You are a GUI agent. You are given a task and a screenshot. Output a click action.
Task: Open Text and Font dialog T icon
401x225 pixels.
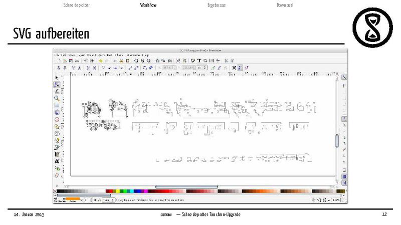[199, 60]
